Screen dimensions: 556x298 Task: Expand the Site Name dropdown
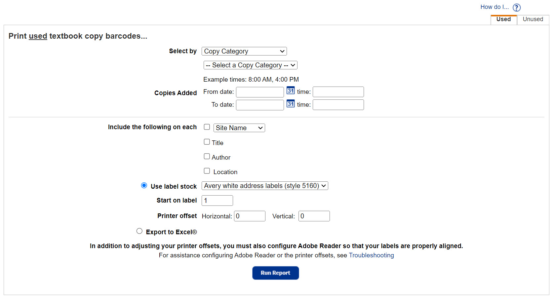239,128
